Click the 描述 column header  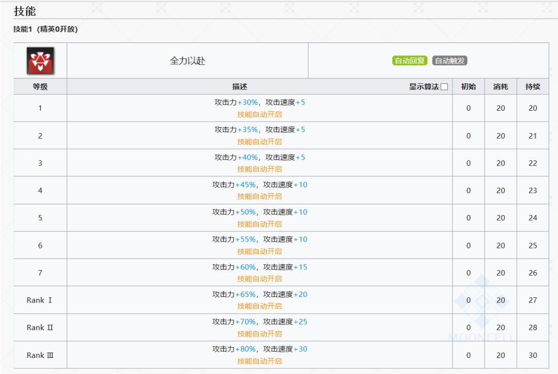(x=240, y=87)
